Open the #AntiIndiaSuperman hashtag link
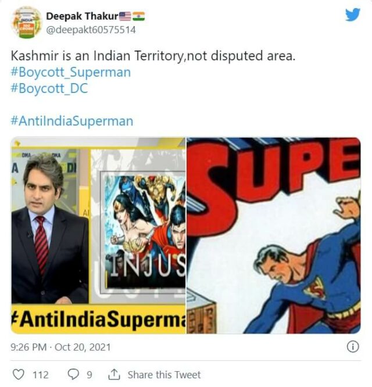Image resolution: width=372 pixels, height=387 pixels. coord(72,121)
